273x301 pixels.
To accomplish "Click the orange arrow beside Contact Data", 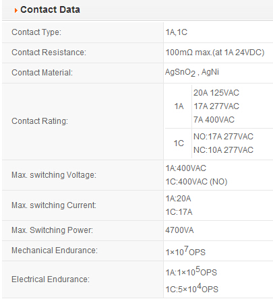I will point(16,10).
